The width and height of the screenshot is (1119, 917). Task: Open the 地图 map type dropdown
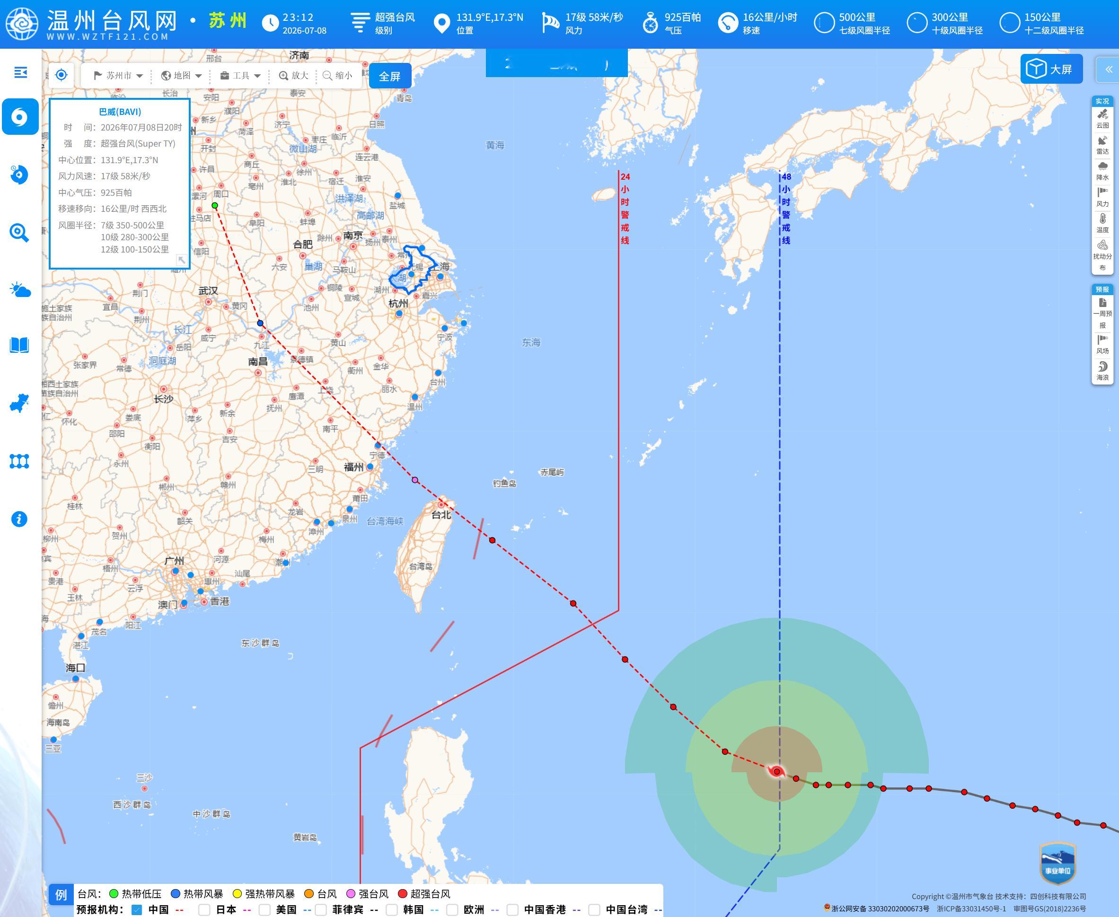182,76
